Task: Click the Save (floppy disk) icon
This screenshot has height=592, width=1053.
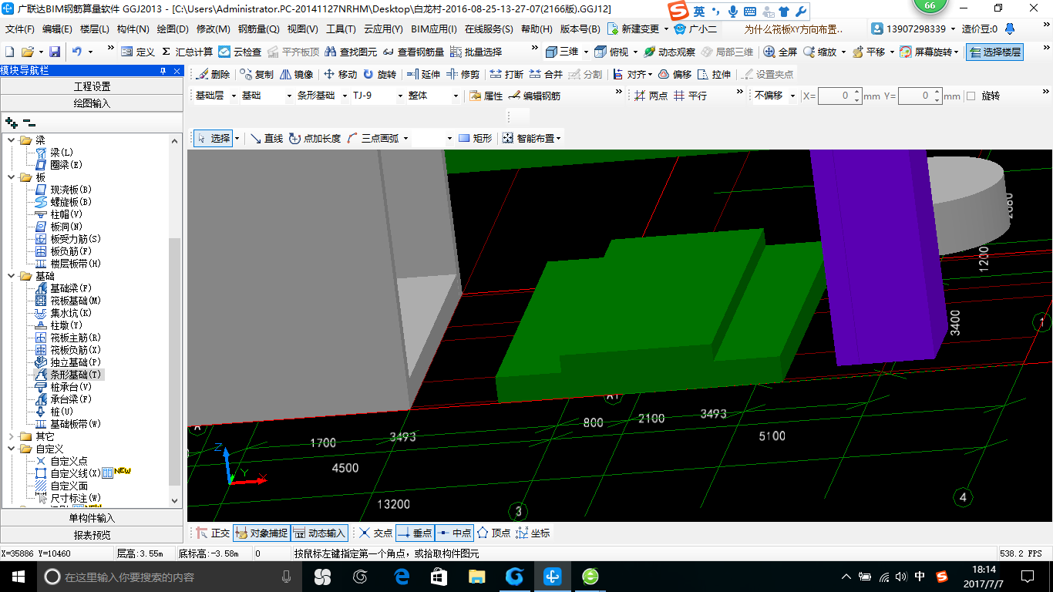Action: pos(55,52)
